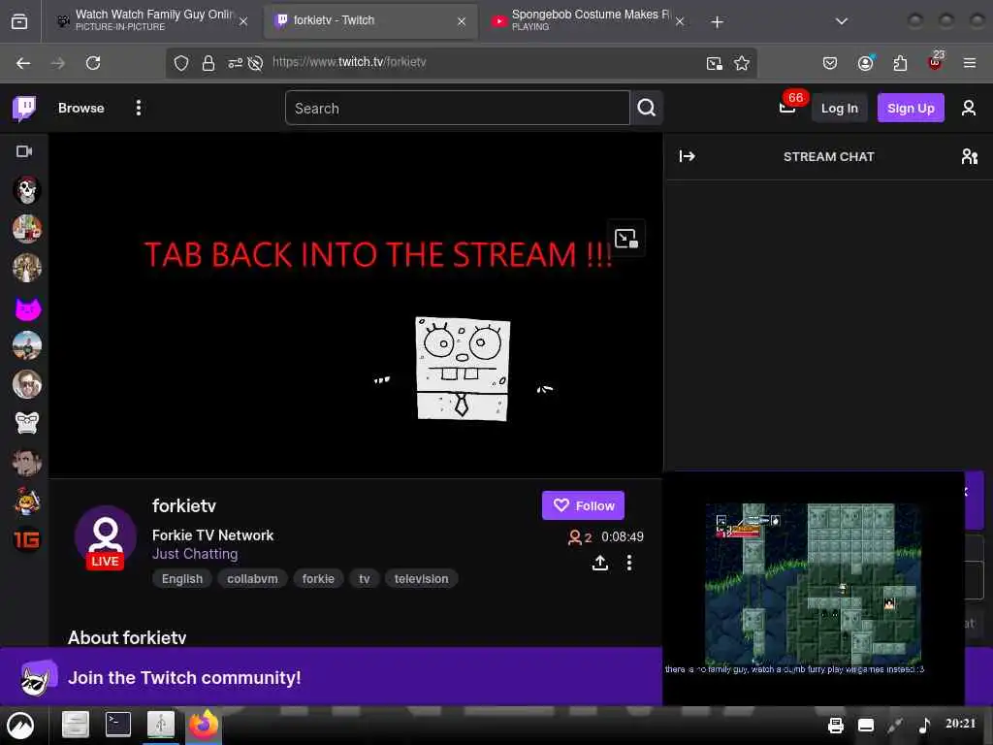Open the glasses mascot channel icon

[26, 423]
